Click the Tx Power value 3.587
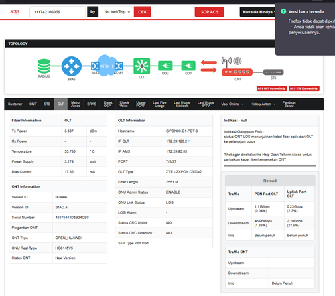 tap(69, 131)
